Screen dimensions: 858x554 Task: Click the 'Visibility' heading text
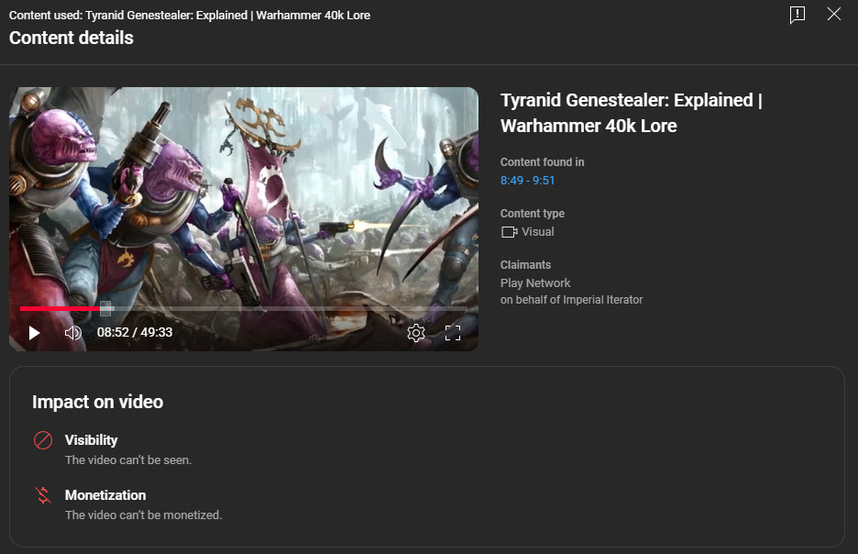pos(92,440)
